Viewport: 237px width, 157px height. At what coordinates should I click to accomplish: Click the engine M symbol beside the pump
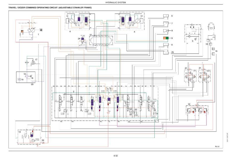pyautogui.click(x=41, y=30)
